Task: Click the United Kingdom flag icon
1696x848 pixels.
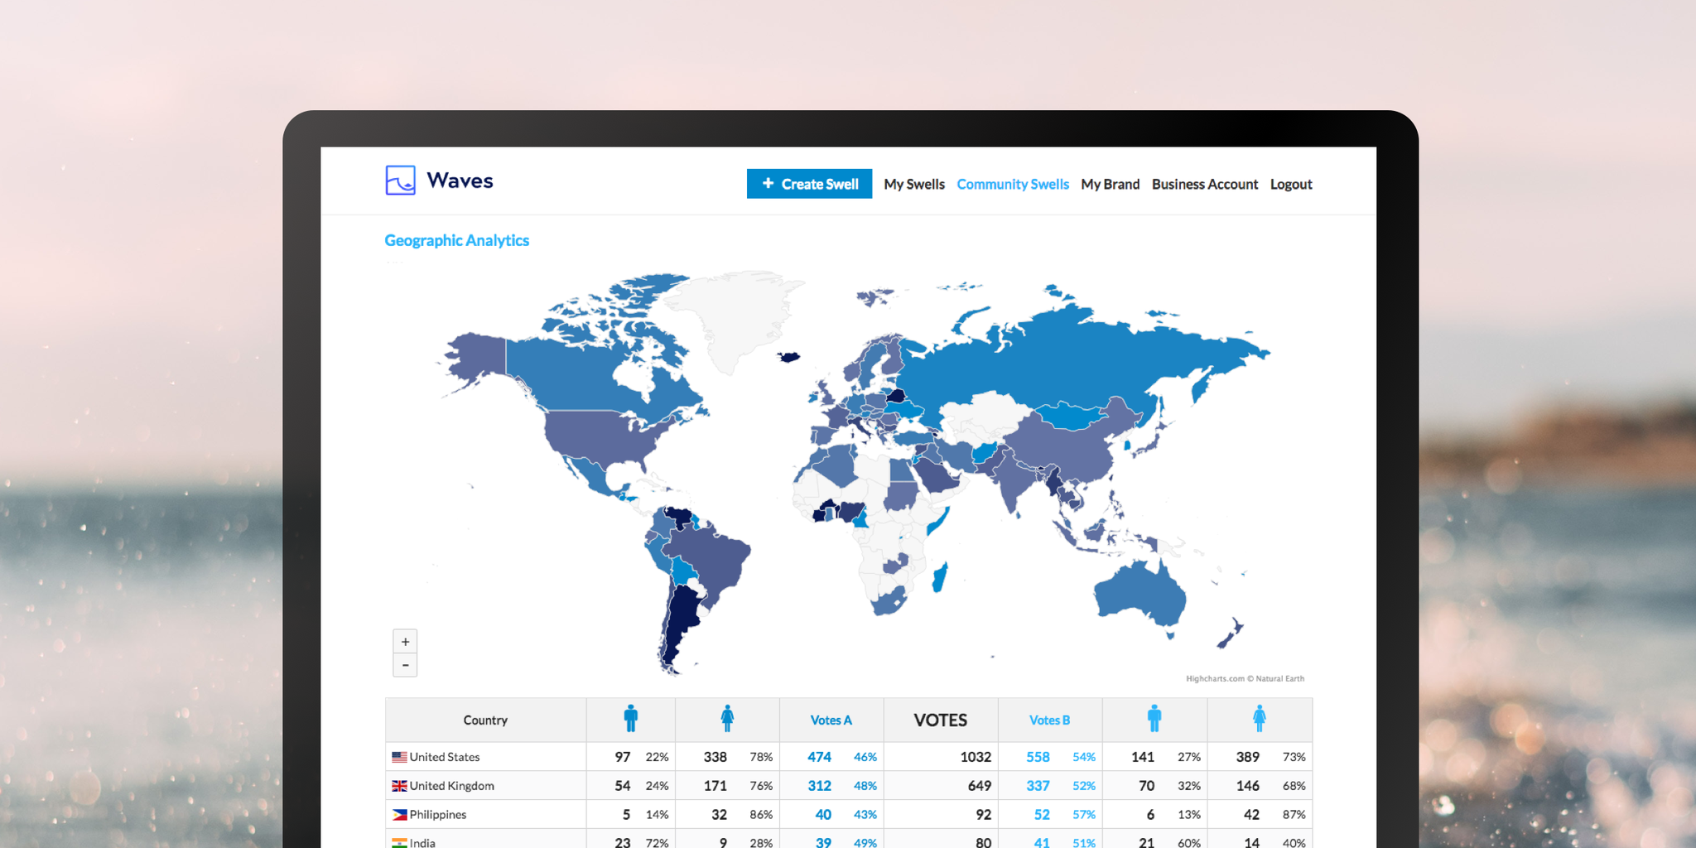Action: coord(398,785)
